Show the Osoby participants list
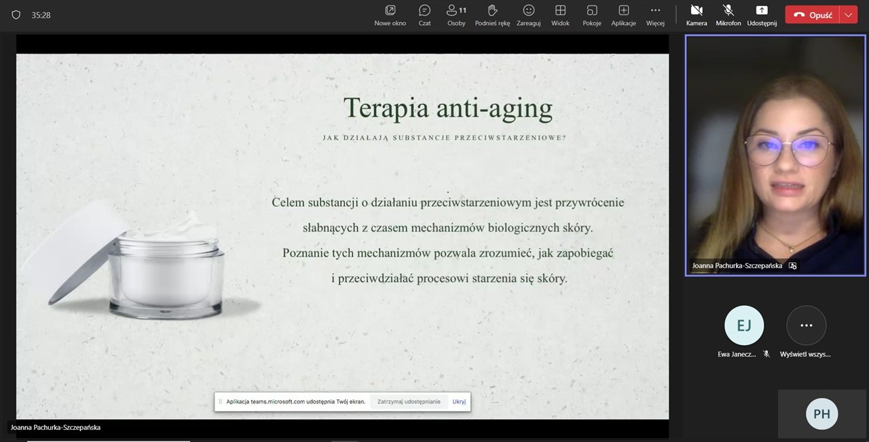The height and width of the screenshot is (442, 869). pyautogui.click(x=456, y=14)
